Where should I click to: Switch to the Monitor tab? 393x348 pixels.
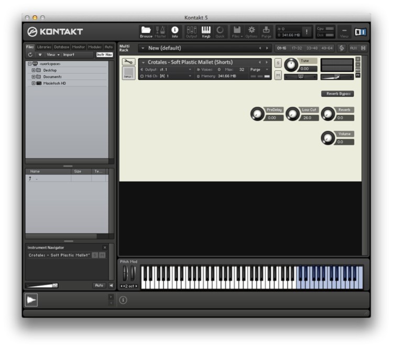point(79,47)
